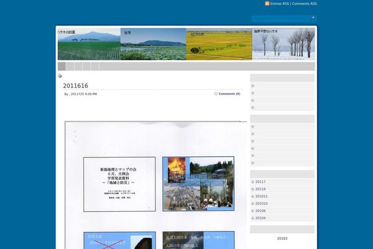This screenshot has height=249, width=373.
Task: Click the 20163 calendar heading
Action: pos(282,238)
